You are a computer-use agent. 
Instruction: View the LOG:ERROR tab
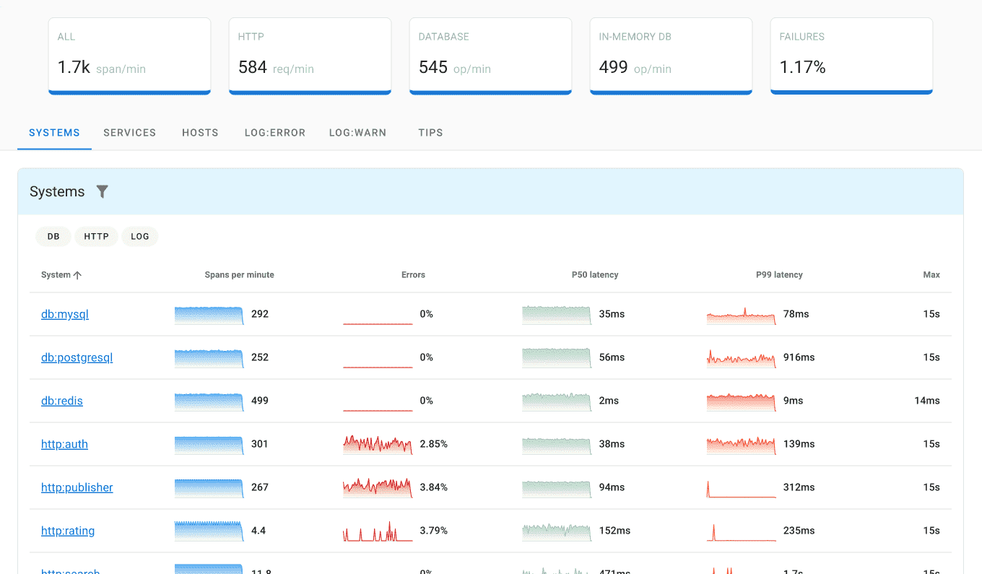274,132
